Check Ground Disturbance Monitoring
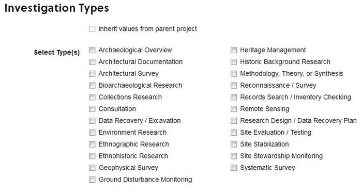 (92, 180)
